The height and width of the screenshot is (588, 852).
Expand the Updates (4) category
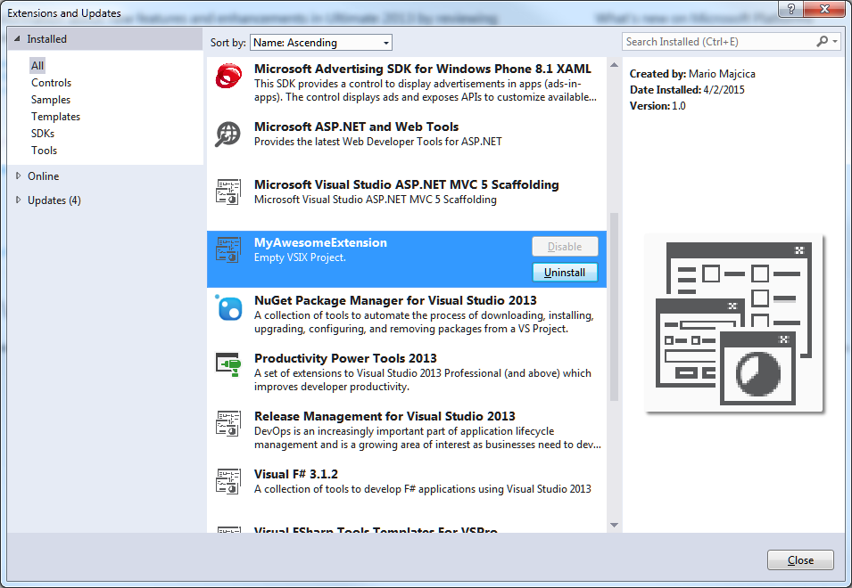[18, 200]
